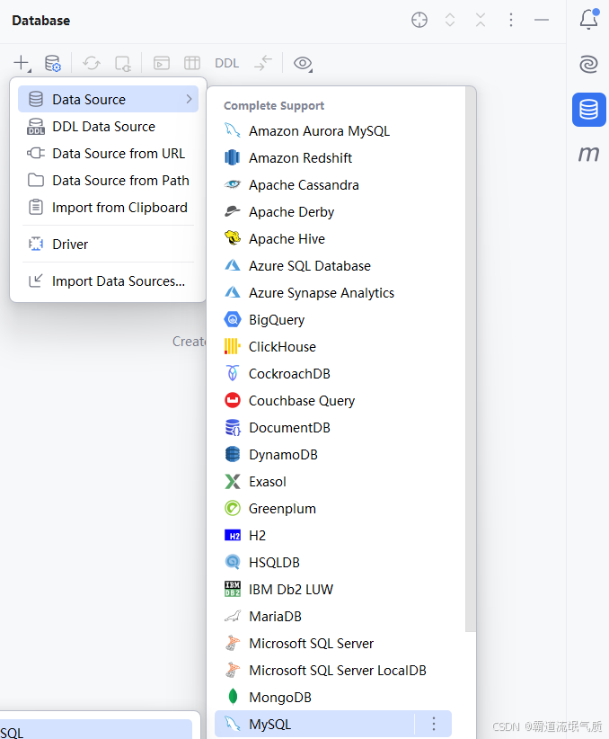609x739 pixels.
Task: Choose Couchbase Query
Action: pos(333,401)
